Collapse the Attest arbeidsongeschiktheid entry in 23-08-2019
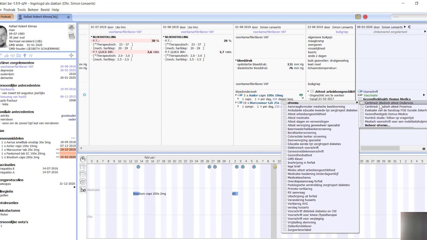 (308, 92)
